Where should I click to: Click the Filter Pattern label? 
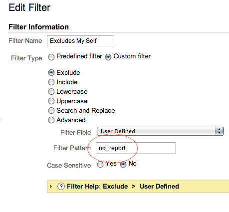point(72,148)
